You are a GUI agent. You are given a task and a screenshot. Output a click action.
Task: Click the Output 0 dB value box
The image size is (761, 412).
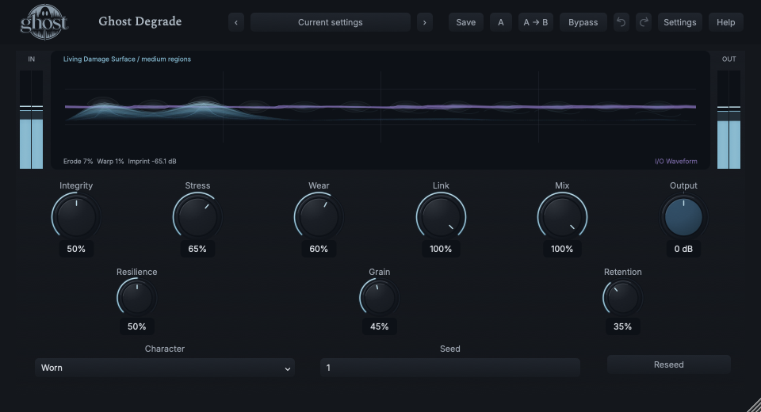click(683, 249)
